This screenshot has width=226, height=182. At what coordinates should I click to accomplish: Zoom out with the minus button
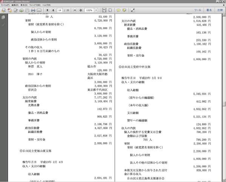[x=75, y=10]
